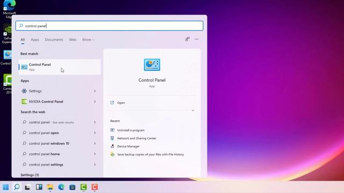The height and width of the screenshot is (193, 344).
Task: Open 'Device Manager' recent item
Action: point(128,146)
